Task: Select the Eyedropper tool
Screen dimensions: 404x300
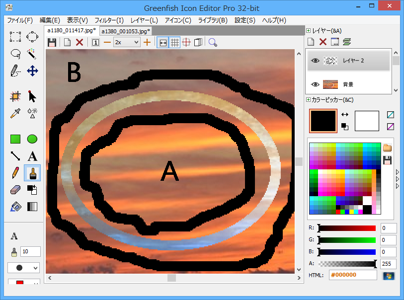Action: click(15, 113)
